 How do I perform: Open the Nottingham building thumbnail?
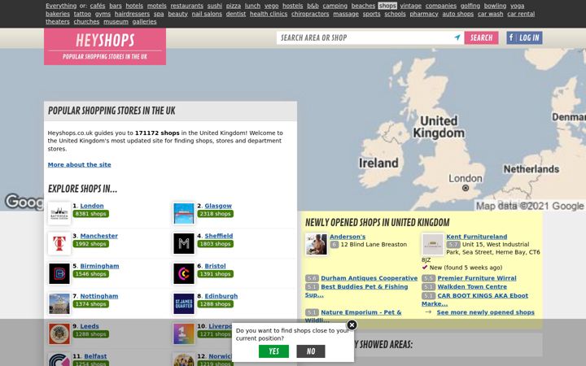59,303
